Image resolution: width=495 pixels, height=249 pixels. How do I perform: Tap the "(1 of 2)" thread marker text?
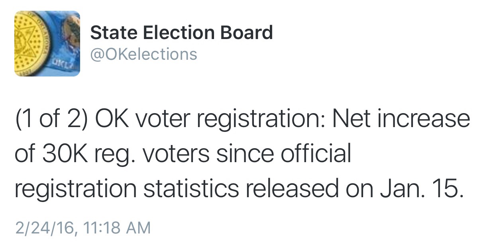click(51, 120)
